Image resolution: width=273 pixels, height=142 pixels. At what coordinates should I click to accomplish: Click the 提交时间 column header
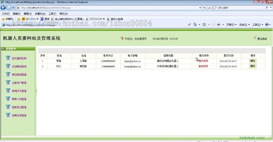click(229, 56)
